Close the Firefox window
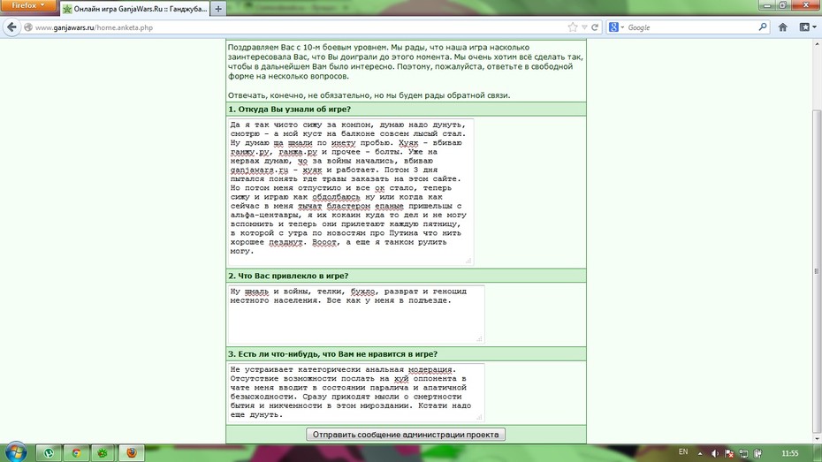822x462 pixels. coord(805,5)
